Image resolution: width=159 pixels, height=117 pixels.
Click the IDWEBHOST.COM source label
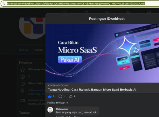[x=58, y=86]
